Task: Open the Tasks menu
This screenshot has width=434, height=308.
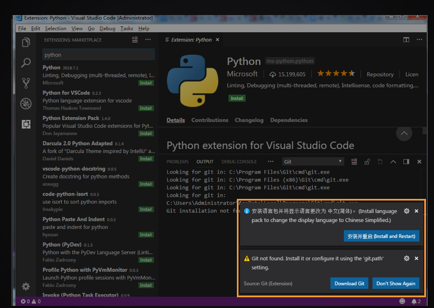Action: [126, 28]
